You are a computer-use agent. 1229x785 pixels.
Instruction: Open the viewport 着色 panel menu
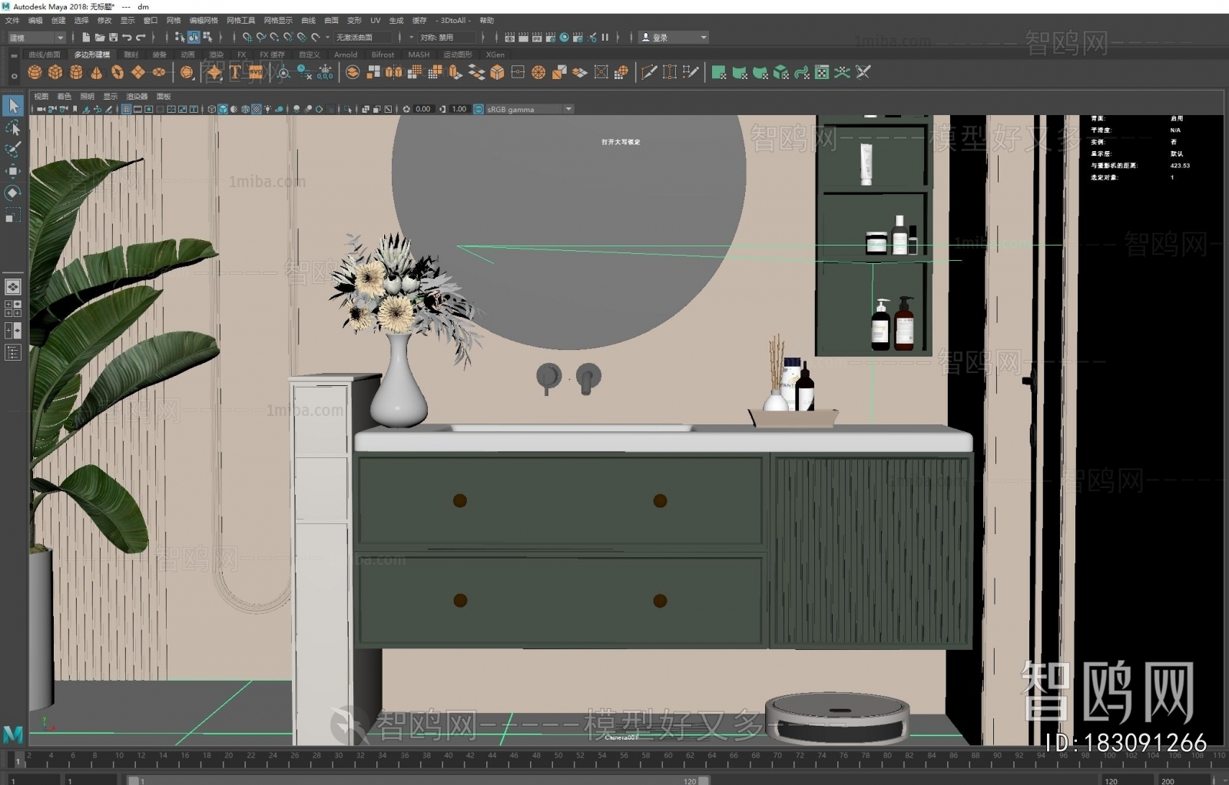pyautogui.click(x=65, y=97)
